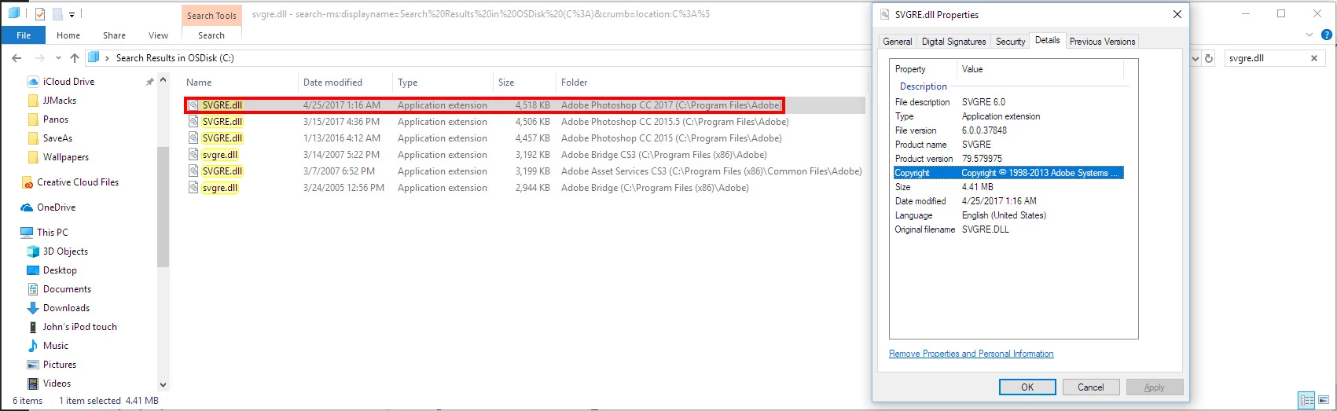Close the SVGRE.dll Properties dialog

pyautogui.click(x=1177, y=14)
